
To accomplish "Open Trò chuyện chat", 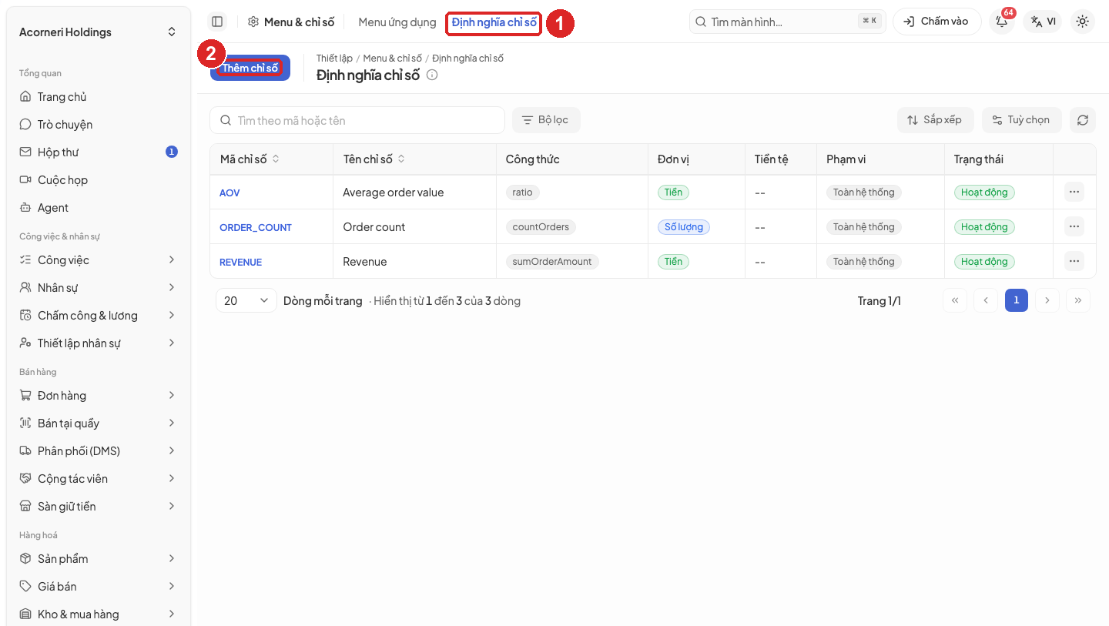I will [98, 125].
